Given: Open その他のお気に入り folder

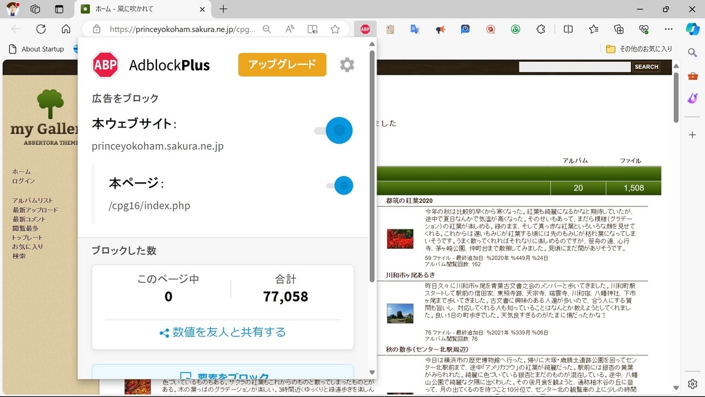Looking at the screenshot, I should [x=639, y=49].
